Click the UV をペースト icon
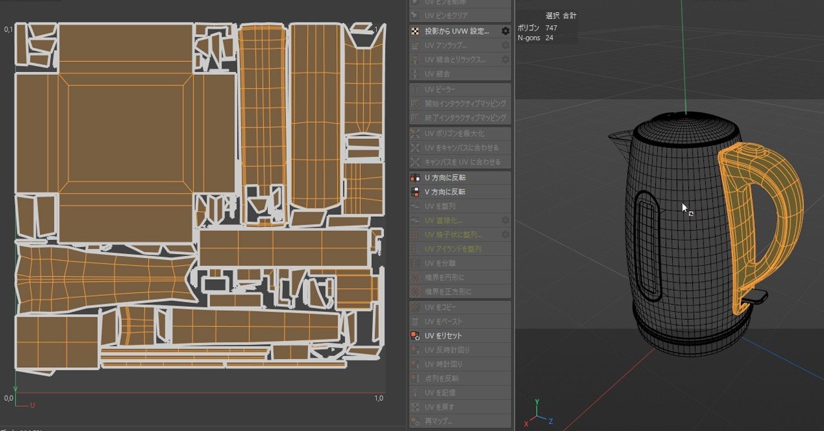This screenshot has width=824, height=431. 416,322
